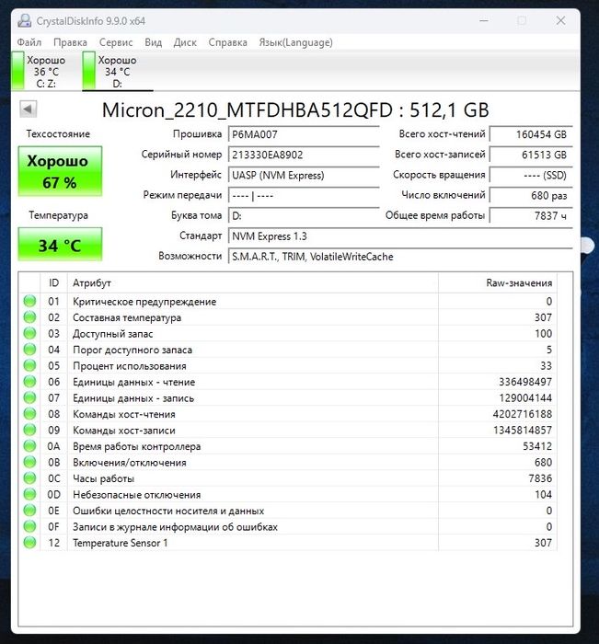Image resolution: width=599 pixels, height=644 pixels.
Task: Click power-on hours value 7837 ч
Action: point(531,215)
